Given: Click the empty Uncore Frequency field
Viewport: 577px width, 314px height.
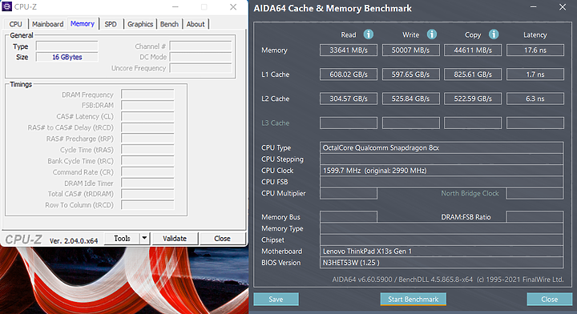Looking at the screenshot, I should coord(200,68).
